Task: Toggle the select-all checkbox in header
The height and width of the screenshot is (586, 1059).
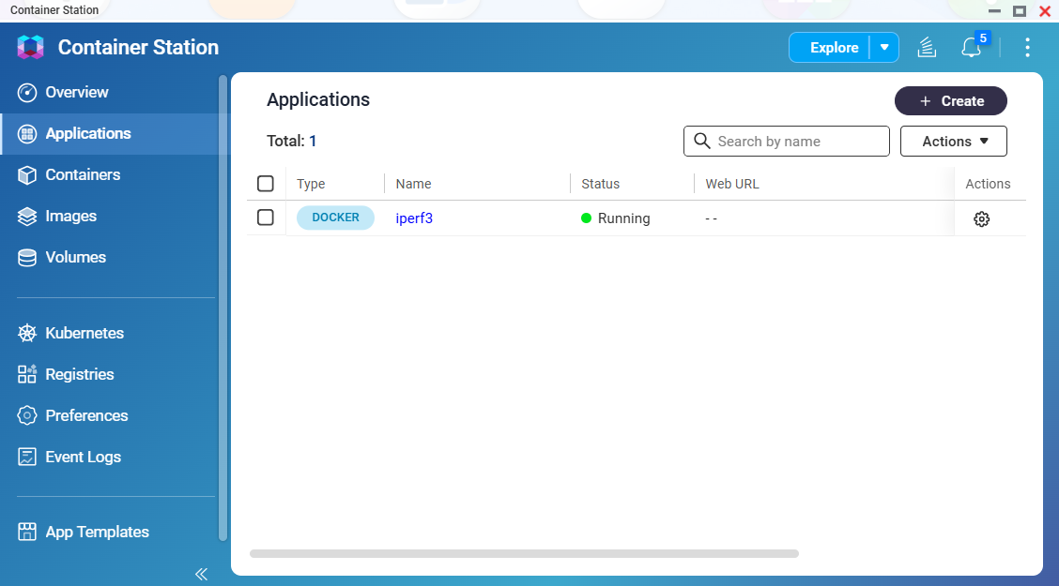Action: coord(266,184)
